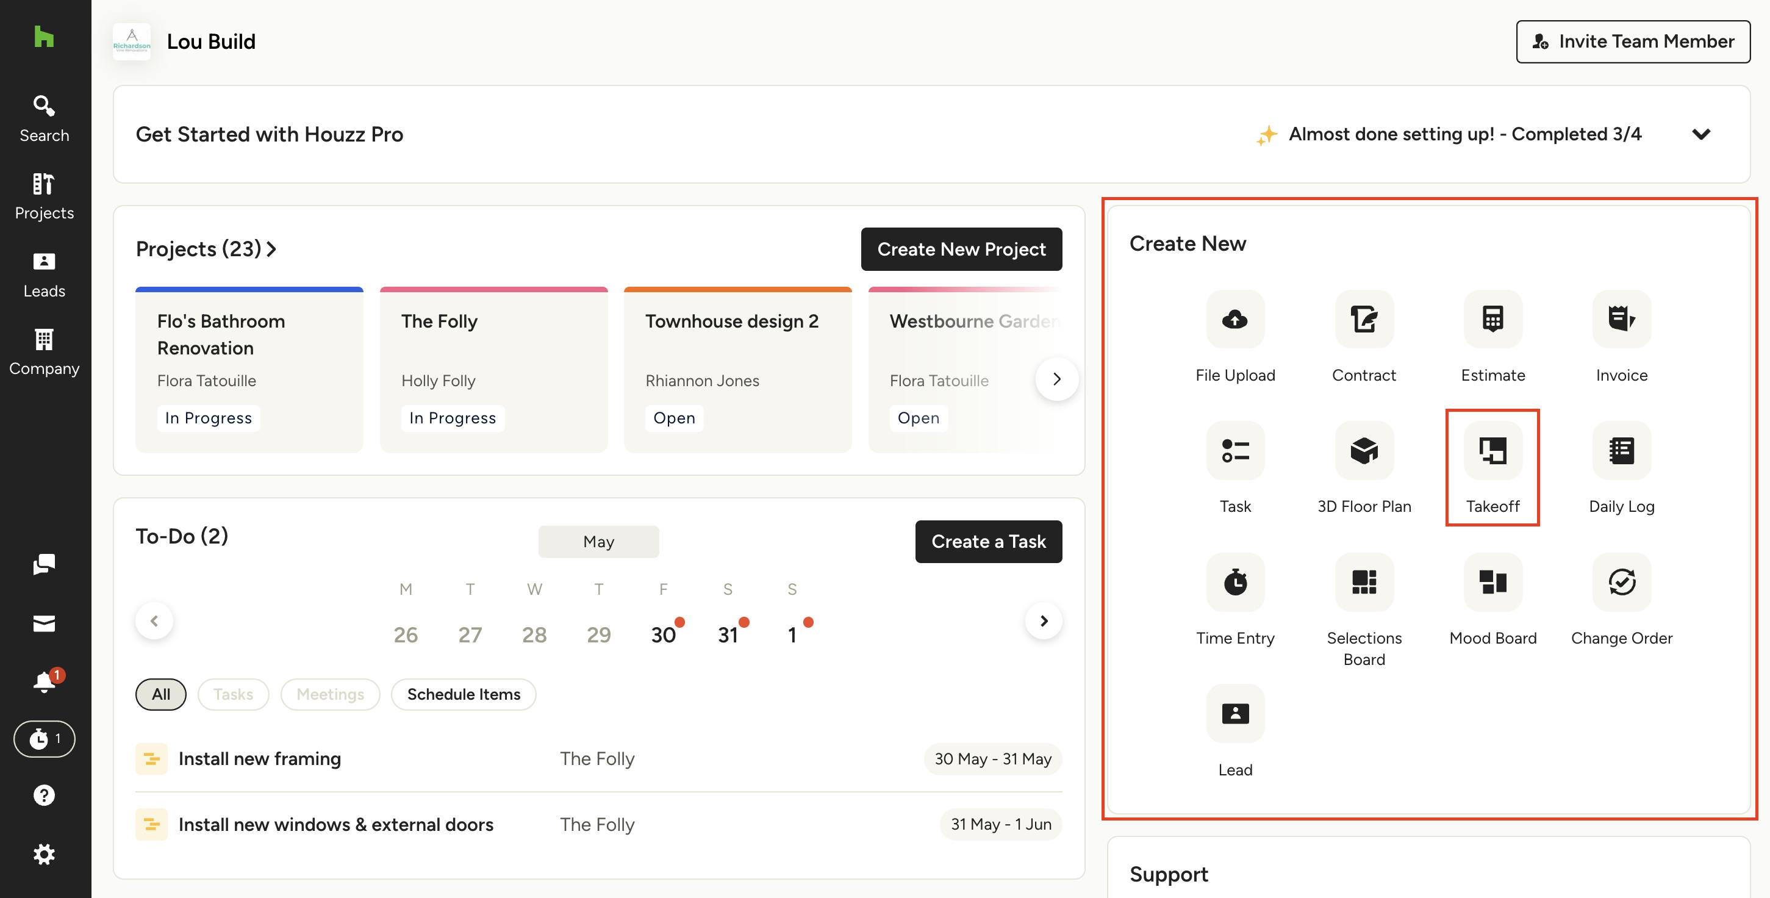Create a new Time Entry
Screen dimensions: 1770x898
click(x=1234, y=600)
